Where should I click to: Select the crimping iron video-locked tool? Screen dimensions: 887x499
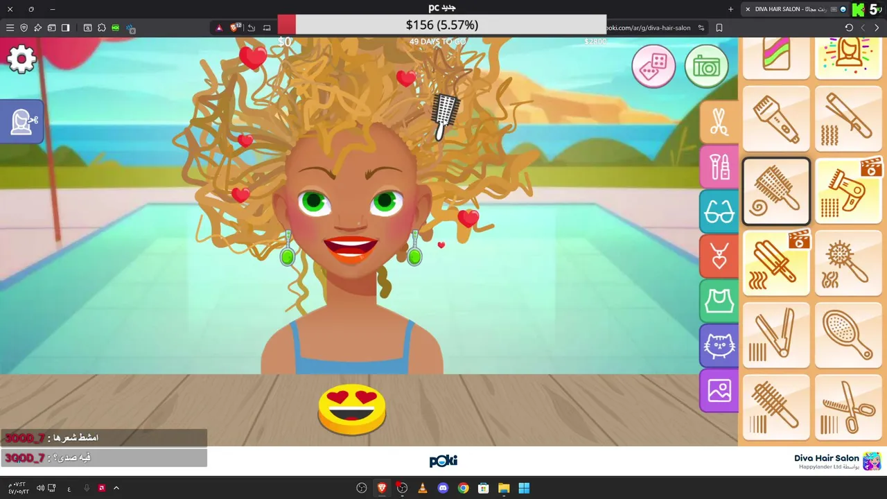[776, 263]
